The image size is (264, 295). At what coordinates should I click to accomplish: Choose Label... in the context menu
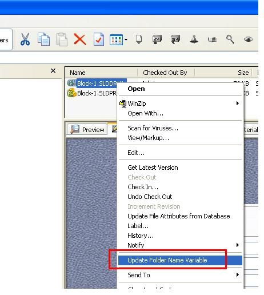coord(180,226)
